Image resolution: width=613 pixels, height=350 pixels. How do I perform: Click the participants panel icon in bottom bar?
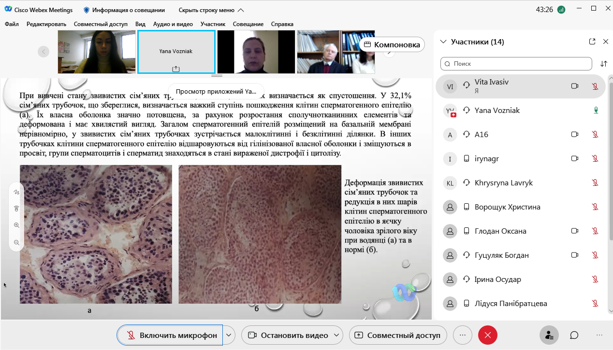click(549, 335)
